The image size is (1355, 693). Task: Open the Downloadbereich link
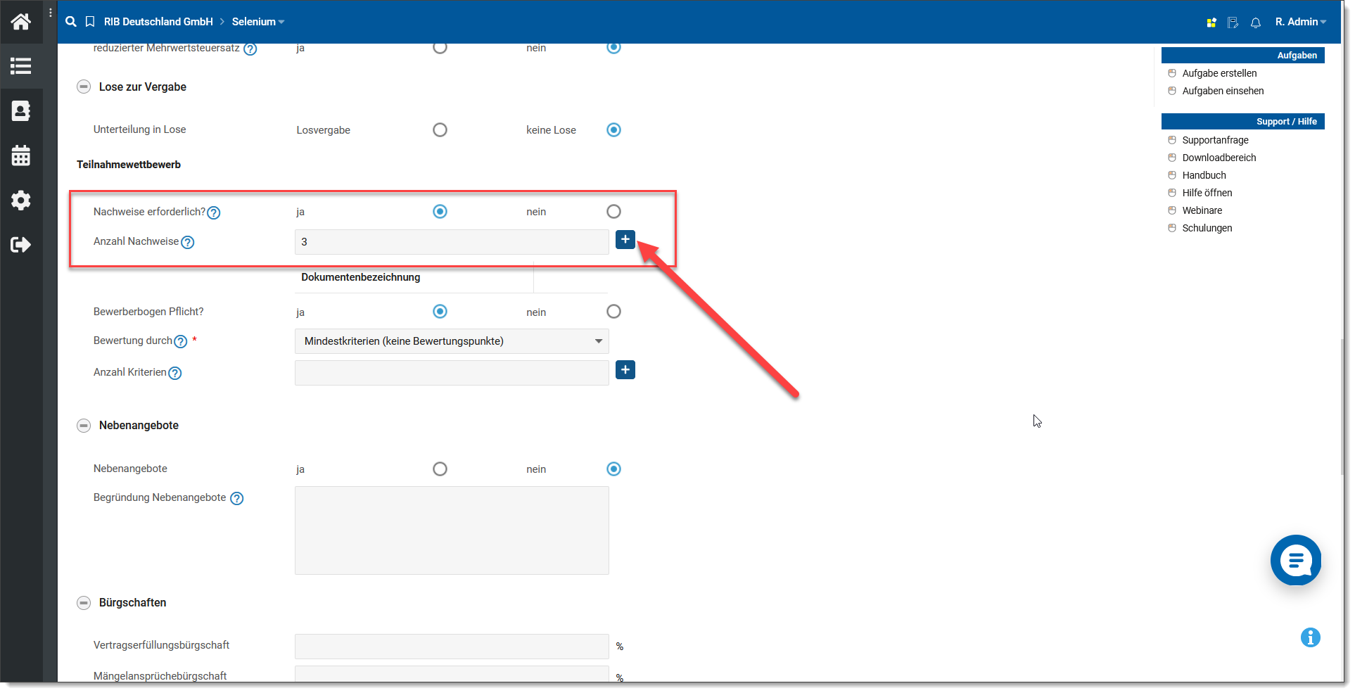click(x=1219, y=158)
